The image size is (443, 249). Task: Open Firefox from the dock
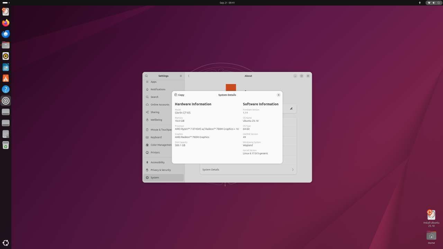pyautogui.click(x=6, y=23)
